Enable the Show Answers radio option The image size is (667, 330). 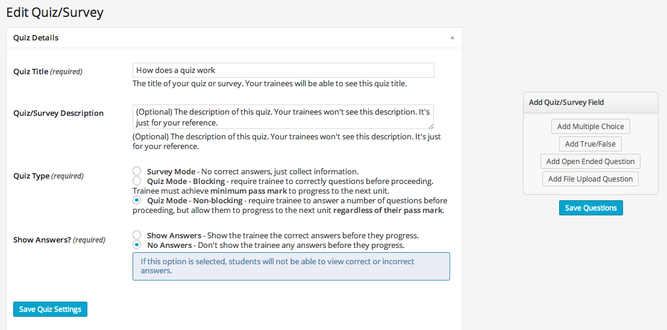pyautogui.click(x=137, y=235)
